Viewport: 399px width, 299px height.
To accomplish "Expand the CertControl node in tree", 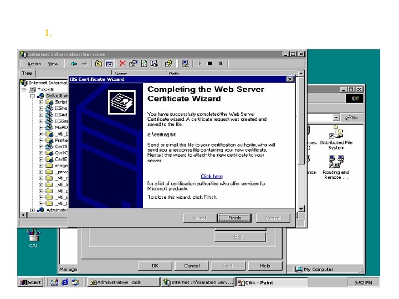I will point(41,153).
